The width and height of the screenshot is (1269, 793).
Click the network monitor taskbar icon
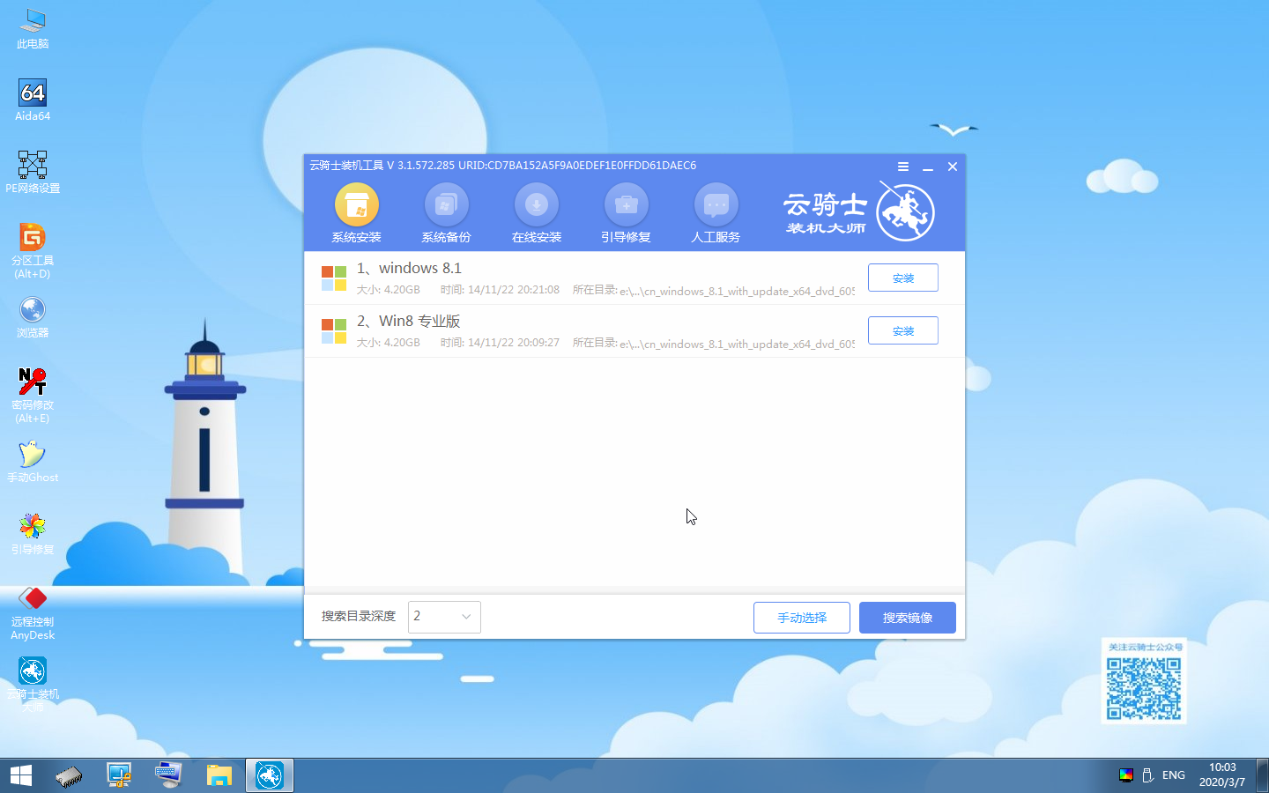119,775
